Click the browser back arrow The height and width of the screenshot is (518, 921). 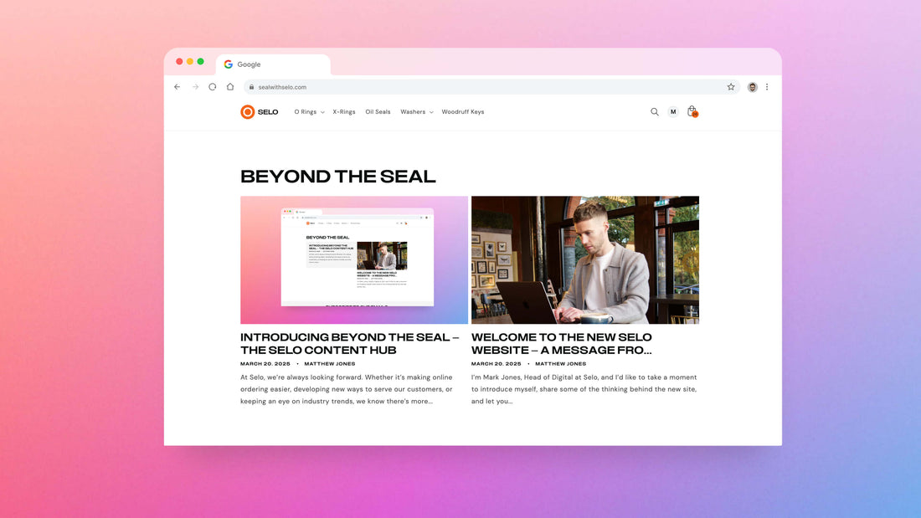coord(177,87)
